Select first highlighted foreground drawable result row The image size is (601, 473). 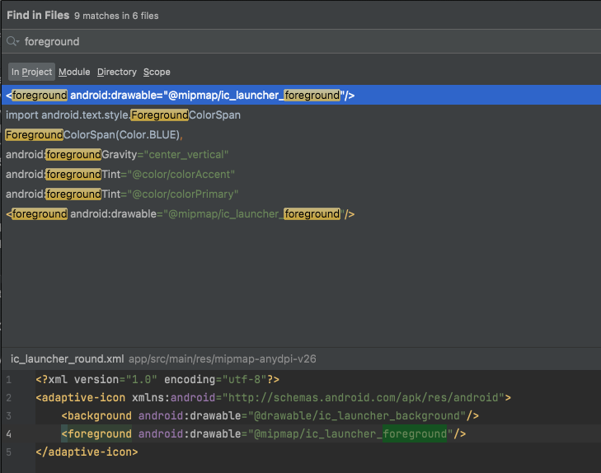point(301,95)
